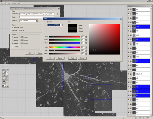Select the hand pan tool in the toolbox

pyautogui.click(x=7, y=72)
